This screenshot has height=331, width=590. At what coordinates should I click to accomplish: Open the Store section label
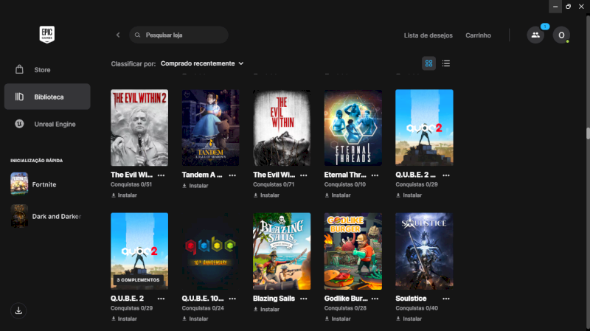(42, 70)
